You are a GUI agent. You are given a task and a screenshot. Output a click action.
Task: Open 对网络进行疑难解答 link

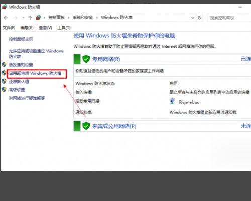[27, 98]
